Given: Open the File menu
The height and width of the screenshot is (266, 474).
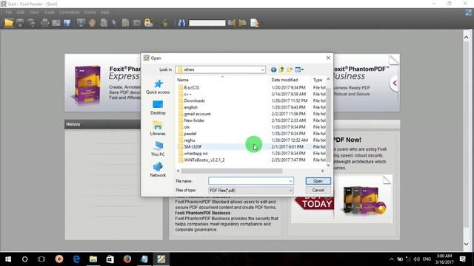Looking at the screenshot, I should pos(9,13).
